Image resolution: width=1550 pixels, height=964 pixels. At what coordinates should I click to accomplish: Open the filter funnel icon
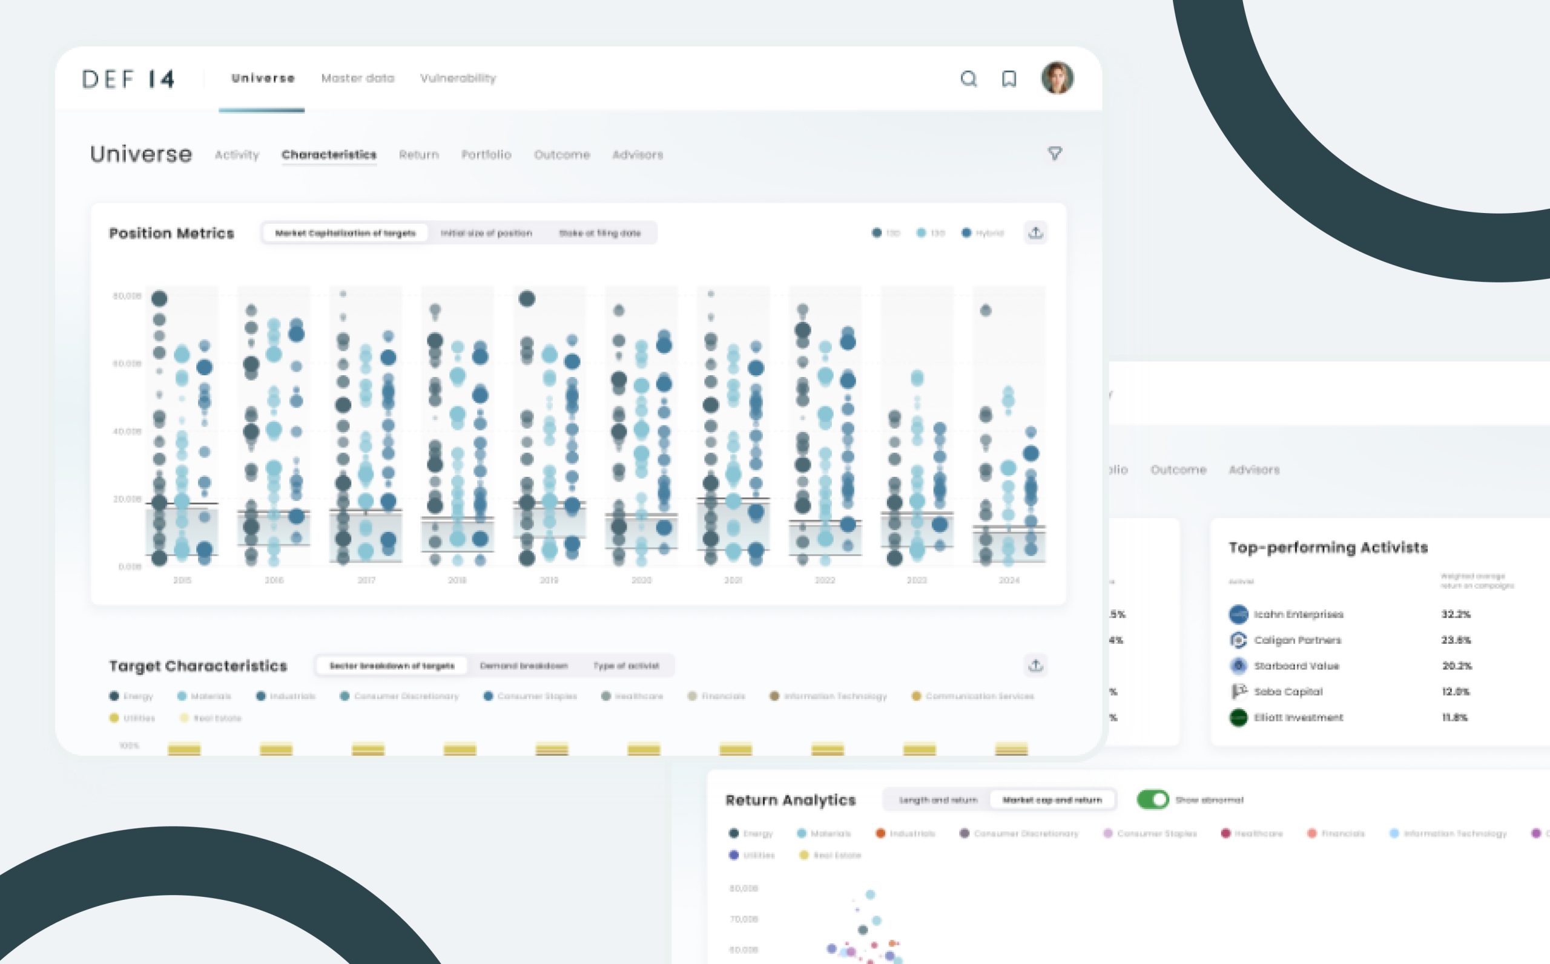(1054, 154)
